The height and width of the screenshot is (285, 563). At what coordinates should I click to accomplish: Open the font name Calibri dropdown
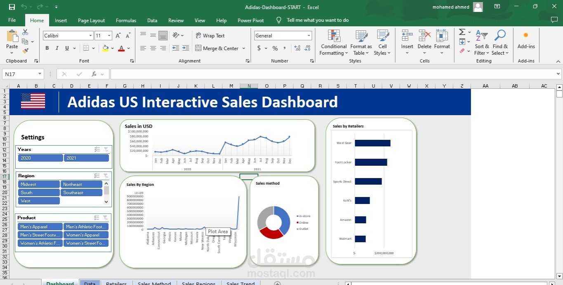tap(90, 36)
